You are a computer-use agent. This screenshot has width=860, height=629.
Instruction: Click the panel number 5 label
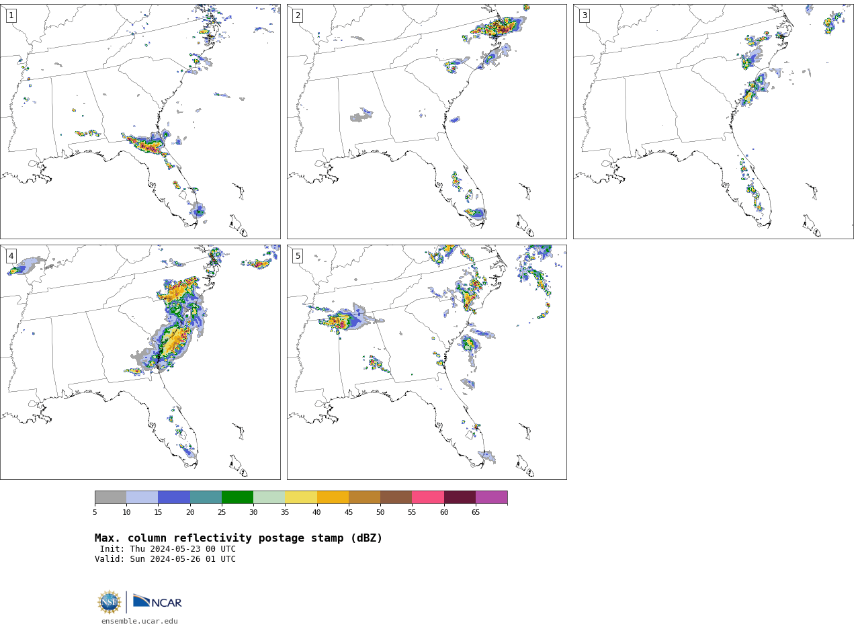pos(298,256)
